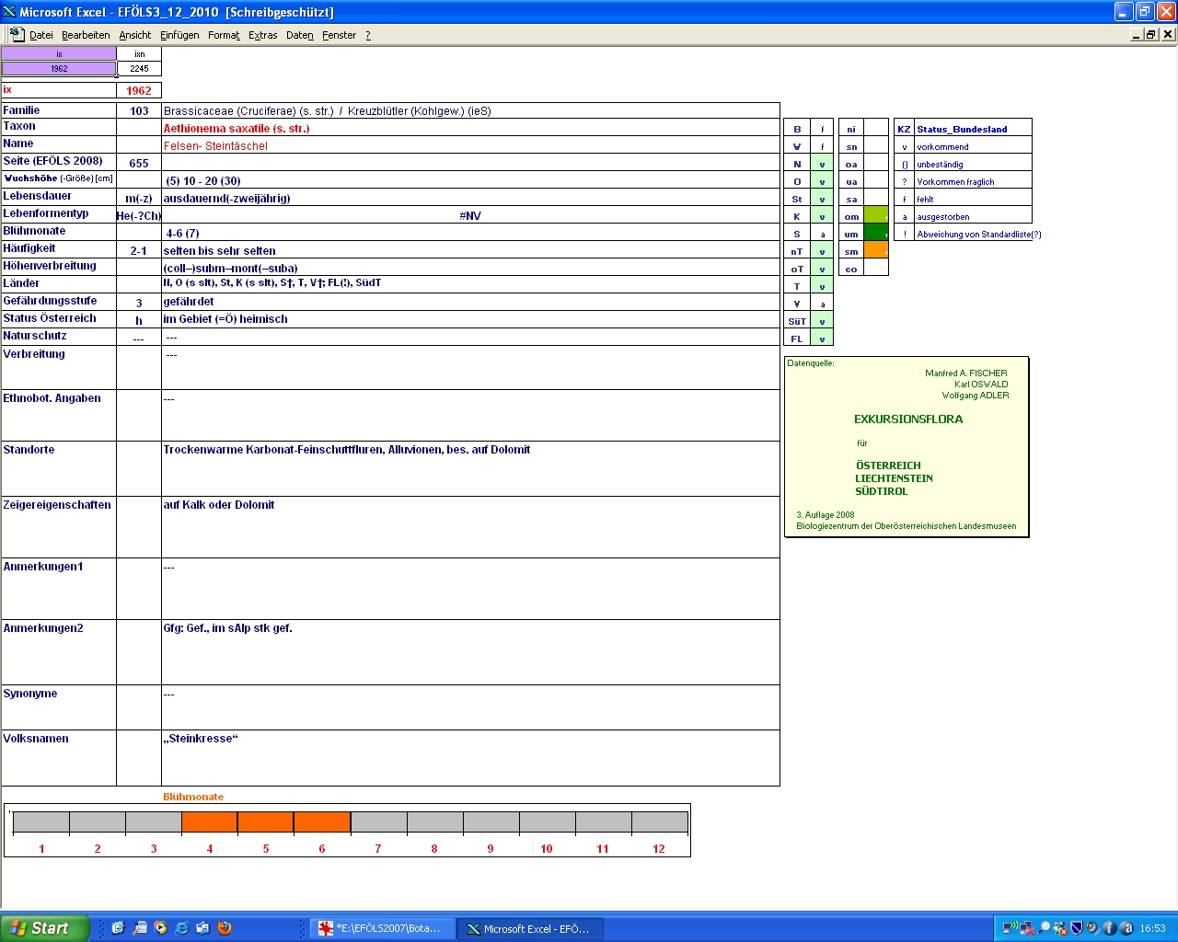This screenshot has height=942, width=1178.
Task: Click the name Felsen- Steintäschel
Action: point(215,145)
